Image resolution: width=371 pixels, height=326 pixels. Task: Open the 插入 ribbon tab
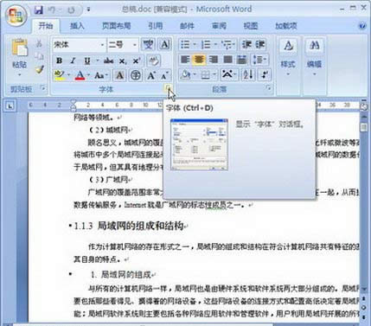pos(77,26)
